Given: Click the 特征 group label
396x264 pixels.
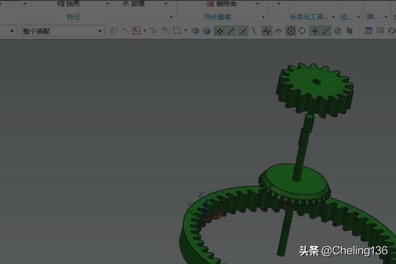Looking at the screenshot, I should coord(73,17).
